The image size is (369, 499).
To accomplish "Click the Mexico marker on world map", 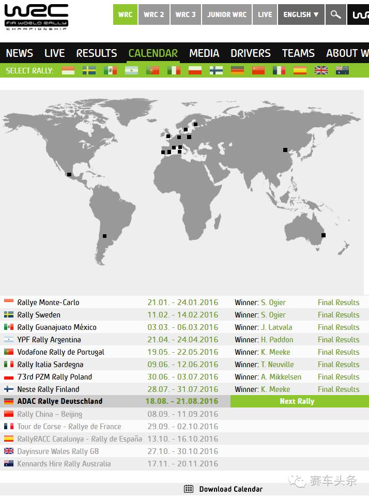I will pos(69,174).
